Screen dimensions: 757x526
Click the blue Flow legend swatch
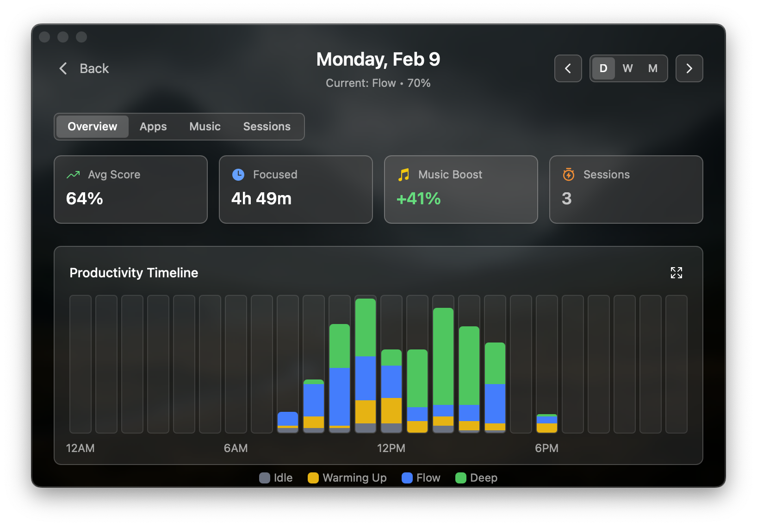coord(407,478)
